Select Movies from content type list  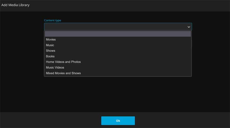[x=118, y=40]
